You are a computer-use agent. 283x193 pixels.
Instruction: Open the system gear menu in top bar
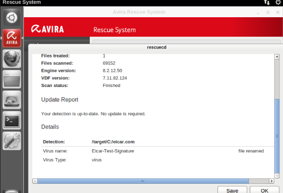point(278,3)
